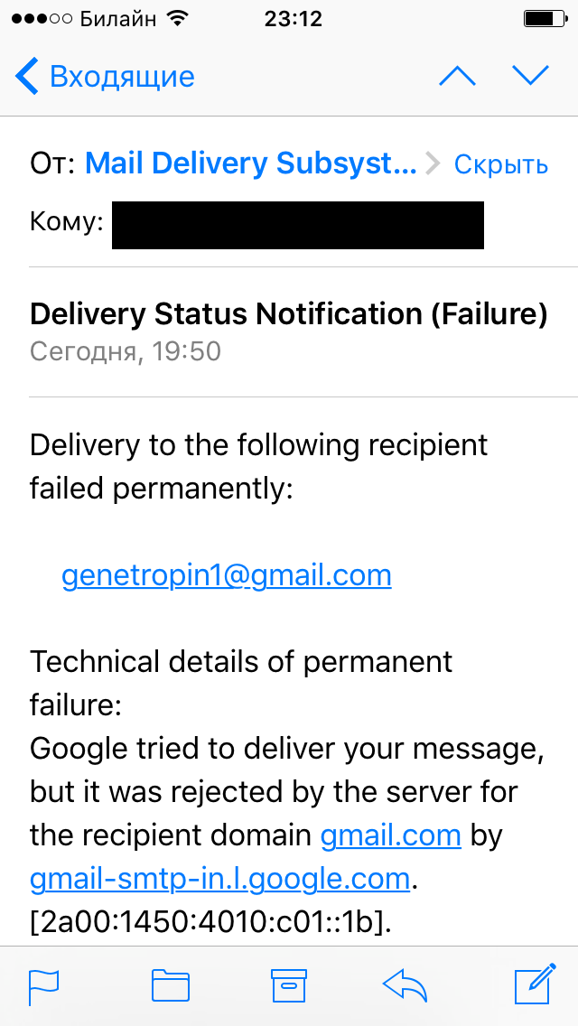
Task: Tap the gmail.com domain link
Action: [391, 835]
